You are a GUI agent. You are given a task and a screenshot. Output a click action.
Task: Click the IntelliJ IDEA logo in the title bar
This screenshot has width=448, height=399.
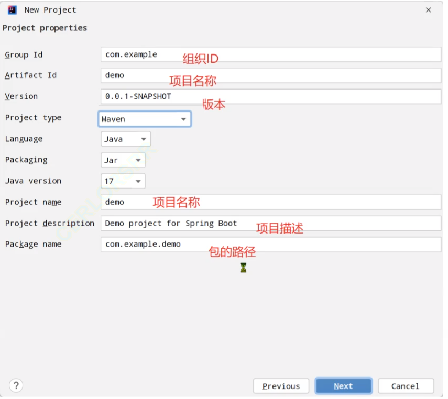(12, 10)
